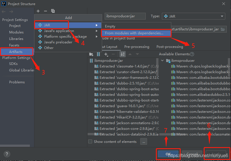This screenshot has width=231, height=161.
Task: Click the Create Archive icon in layout toolbar
Action: (98, 54)
